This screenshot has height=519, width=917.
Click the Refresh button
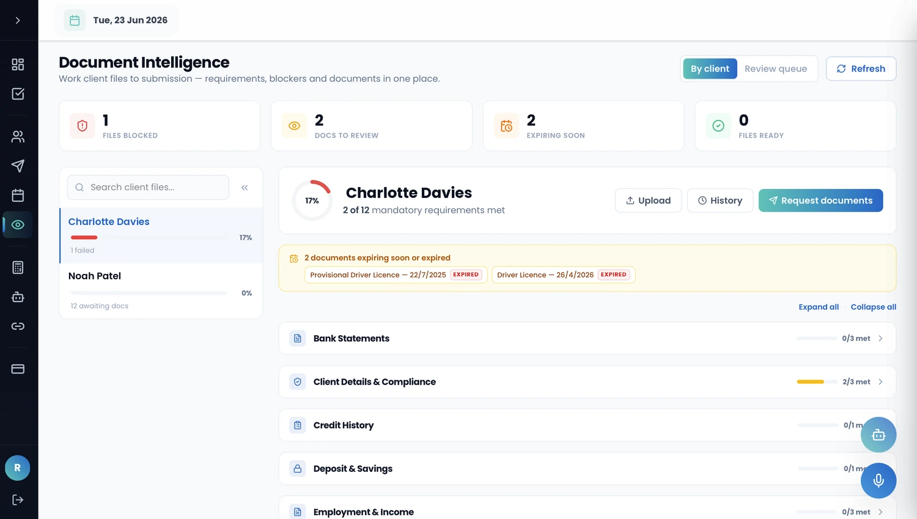[x=861, y=68]
